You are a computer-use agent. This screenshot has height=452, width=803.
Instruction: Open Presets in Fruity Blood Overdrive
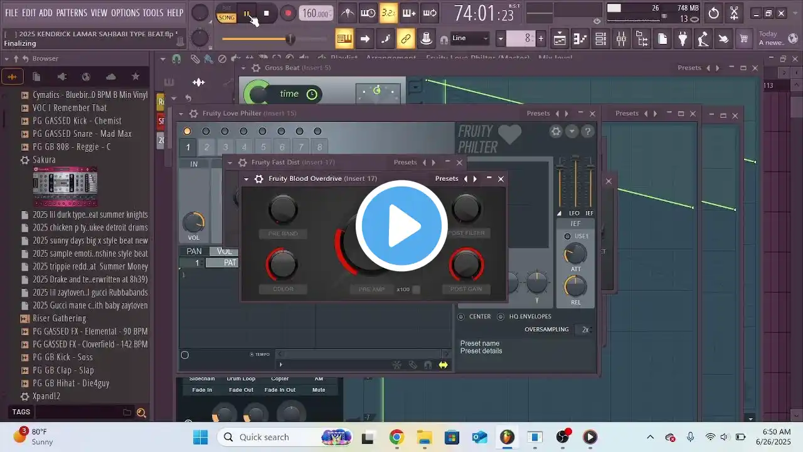pyautogui.click(x=447, y=179)
